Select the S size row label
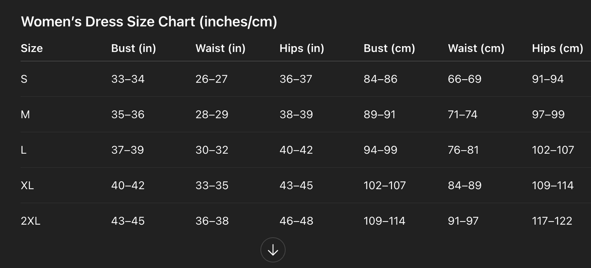 coord(24,79)
